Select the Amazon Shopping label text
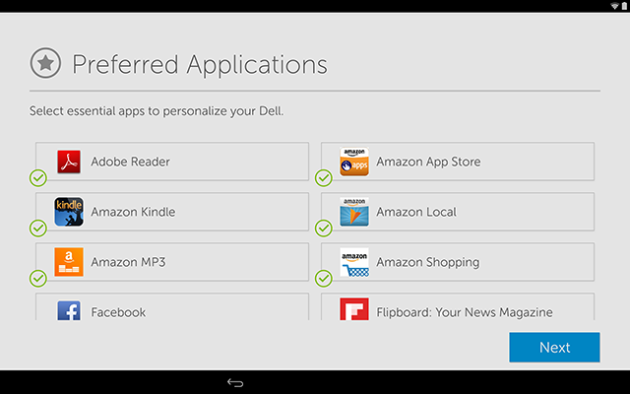The image size is (630, 394). click(x=428, y=263)
